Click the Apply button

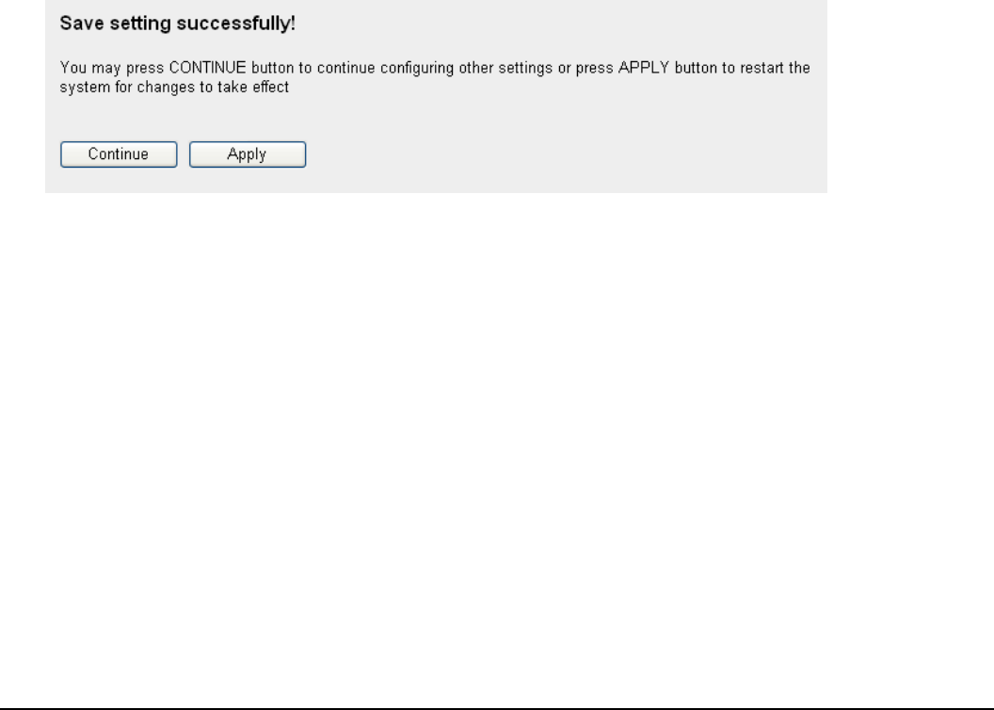pos(248,154)
